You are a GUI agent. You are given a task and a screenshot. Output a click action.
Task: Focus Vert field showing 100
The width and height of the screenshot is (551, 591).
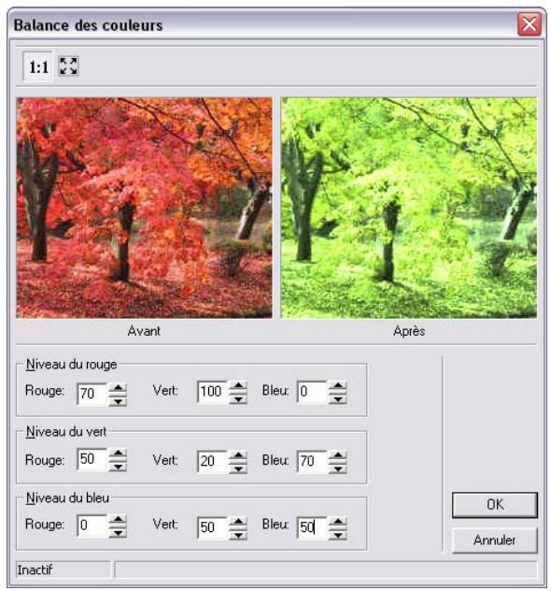click(213, 392)
